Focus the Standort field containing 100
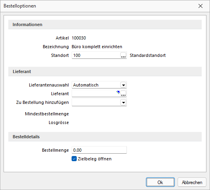 (96, 55)
